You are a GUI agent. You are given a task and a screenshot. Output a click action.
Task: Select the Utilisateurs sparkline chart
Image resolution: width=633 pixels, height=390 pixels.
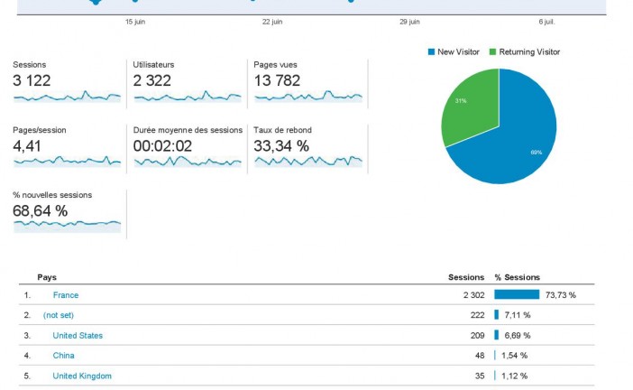click(187, 96)
